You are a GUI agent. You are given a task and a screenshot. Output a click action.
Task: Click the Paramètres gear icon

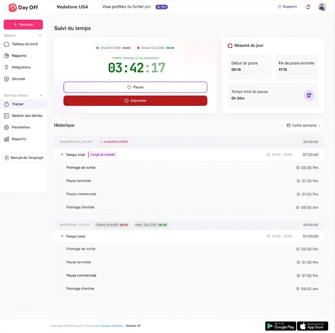point(7,128)
